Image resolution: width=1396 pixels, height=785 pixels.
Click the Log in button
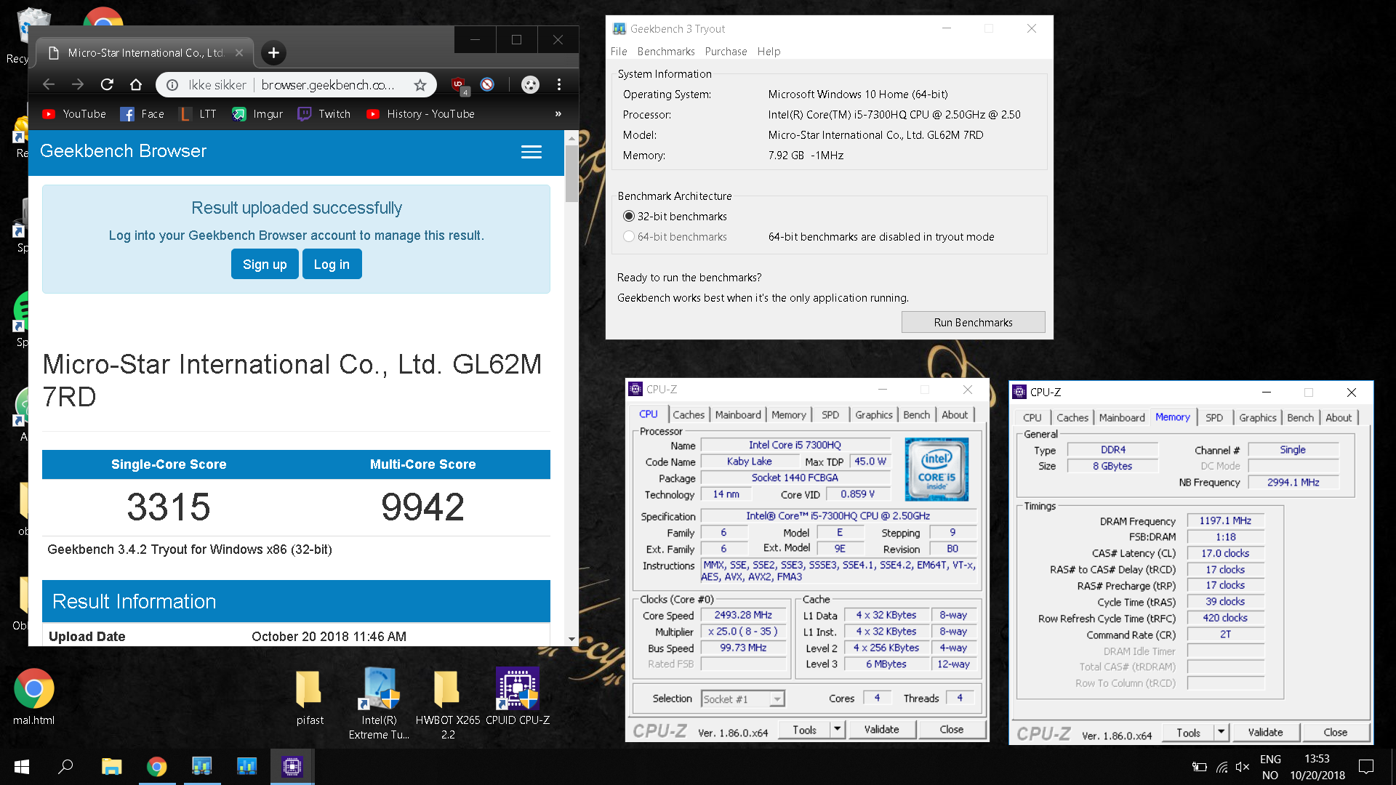(332, 265)
